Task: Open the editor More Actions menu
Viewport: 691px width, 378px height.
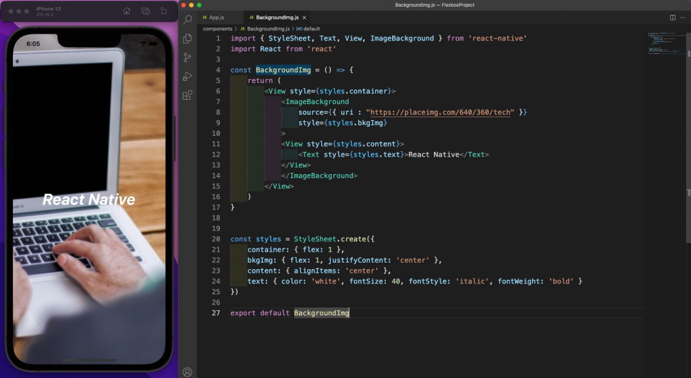Action: pos(683,18)
